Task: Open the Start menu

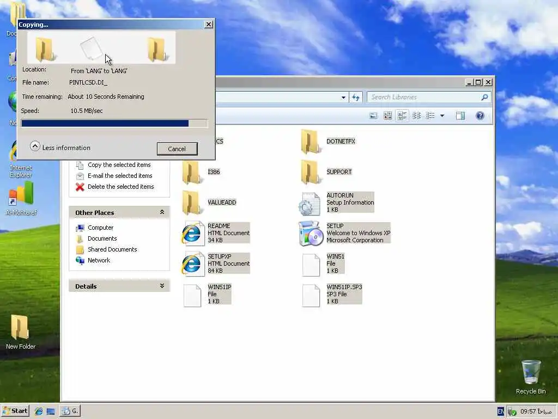Action: click(15, 411)
